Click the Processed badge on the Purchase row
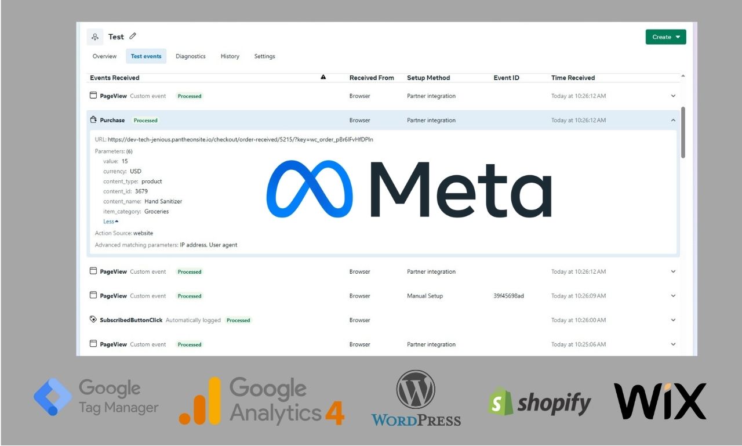 (x=146, y=121)
